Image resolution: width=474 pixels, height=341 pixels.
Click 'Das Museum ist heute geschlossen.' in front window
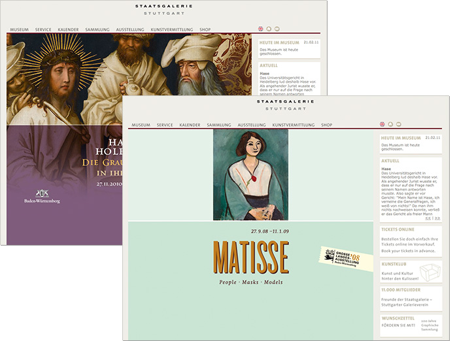coord(401,147)
